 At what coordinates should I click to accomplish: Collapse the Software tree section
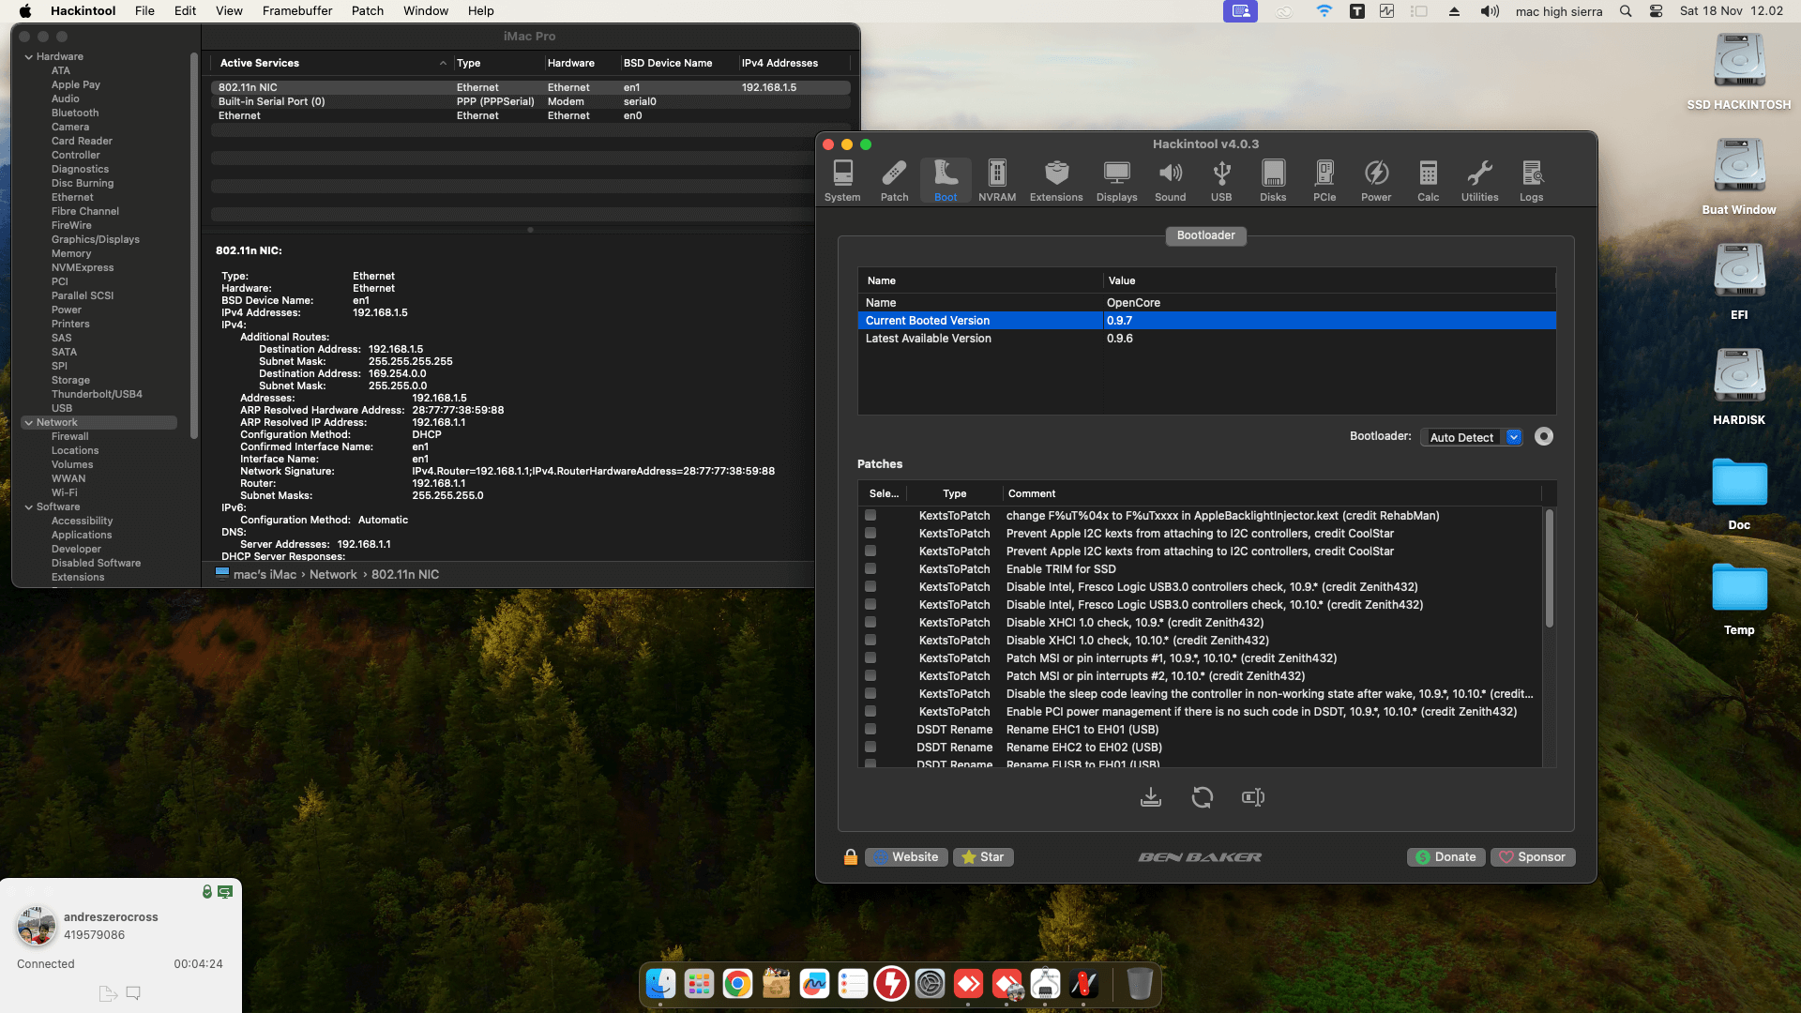[28, 507]
